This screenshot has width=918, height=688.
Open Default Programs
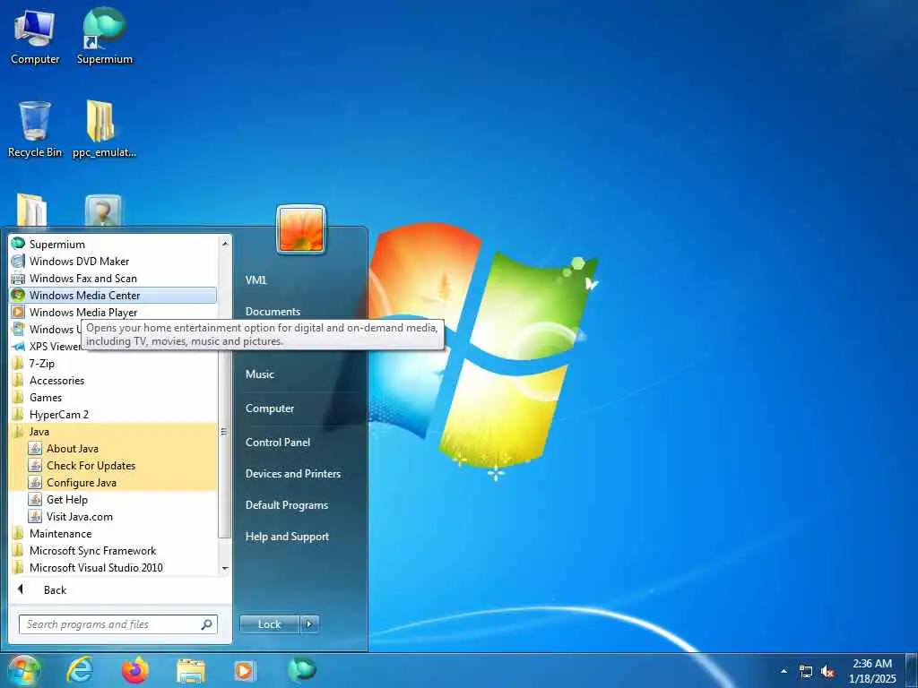click(286, 505)
